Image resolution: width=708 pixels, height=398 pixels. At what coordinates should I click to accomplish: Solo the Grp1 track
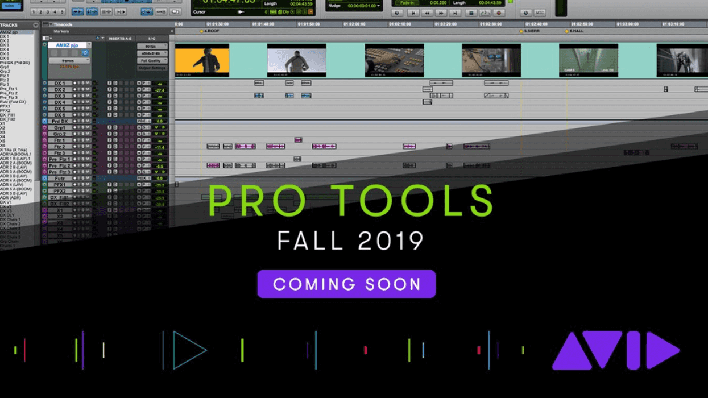coord(84,128)
